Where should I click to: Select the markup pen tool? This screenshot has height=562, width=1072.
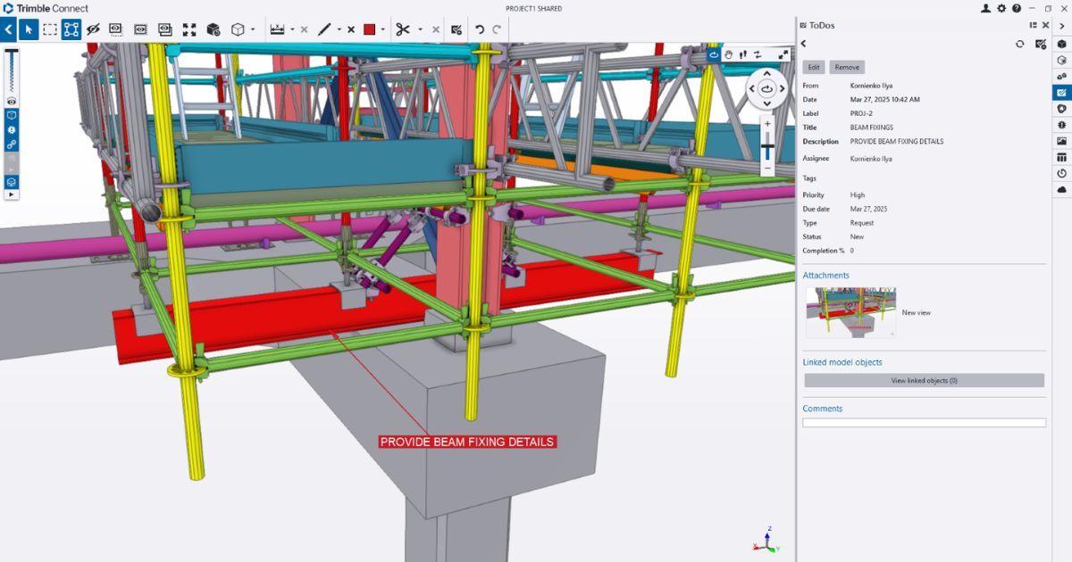click(x=324, y=29)
